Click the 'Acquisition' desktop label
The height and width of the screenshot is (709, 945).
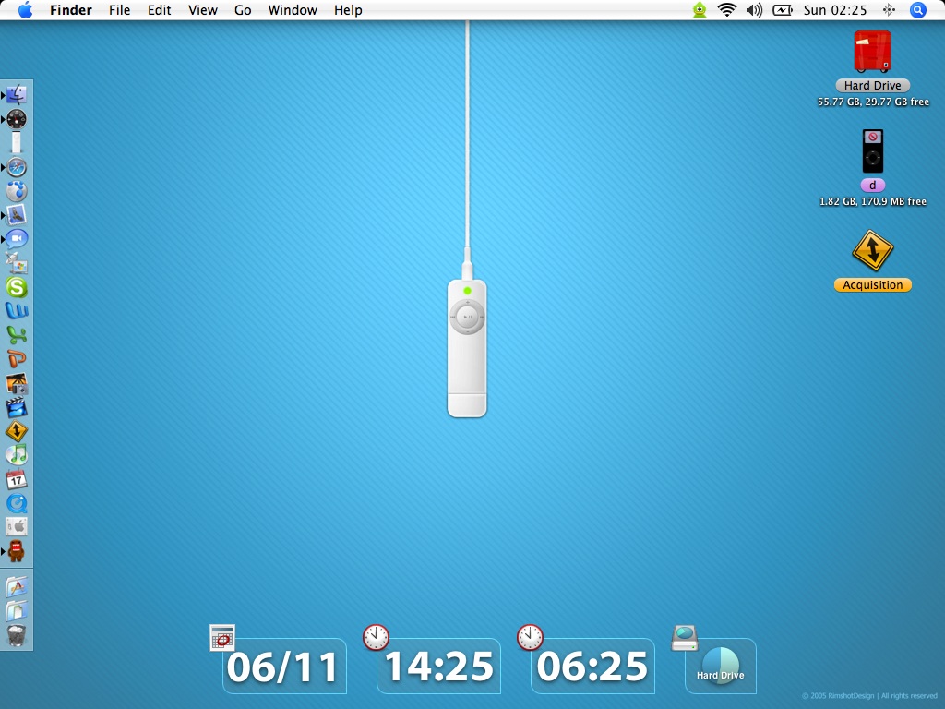(872, 284)
